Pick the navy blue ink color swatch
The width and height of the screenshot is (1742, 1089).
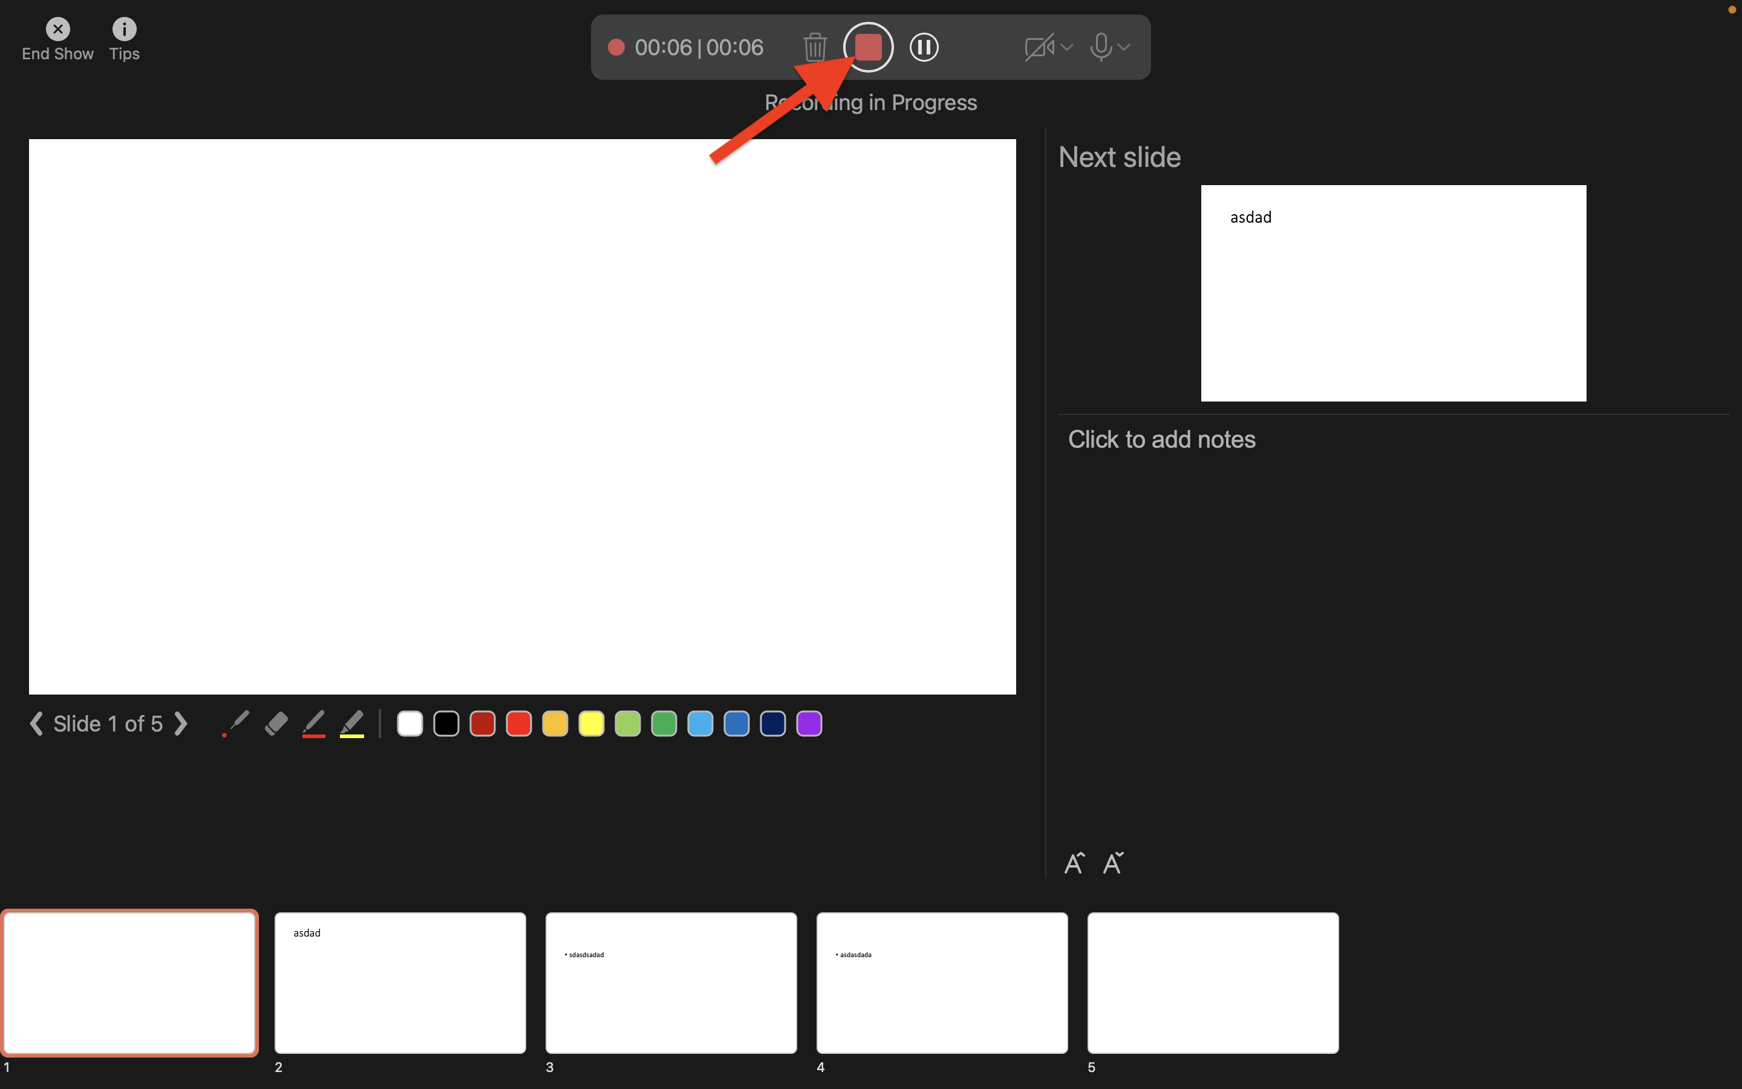pos(772,723)
